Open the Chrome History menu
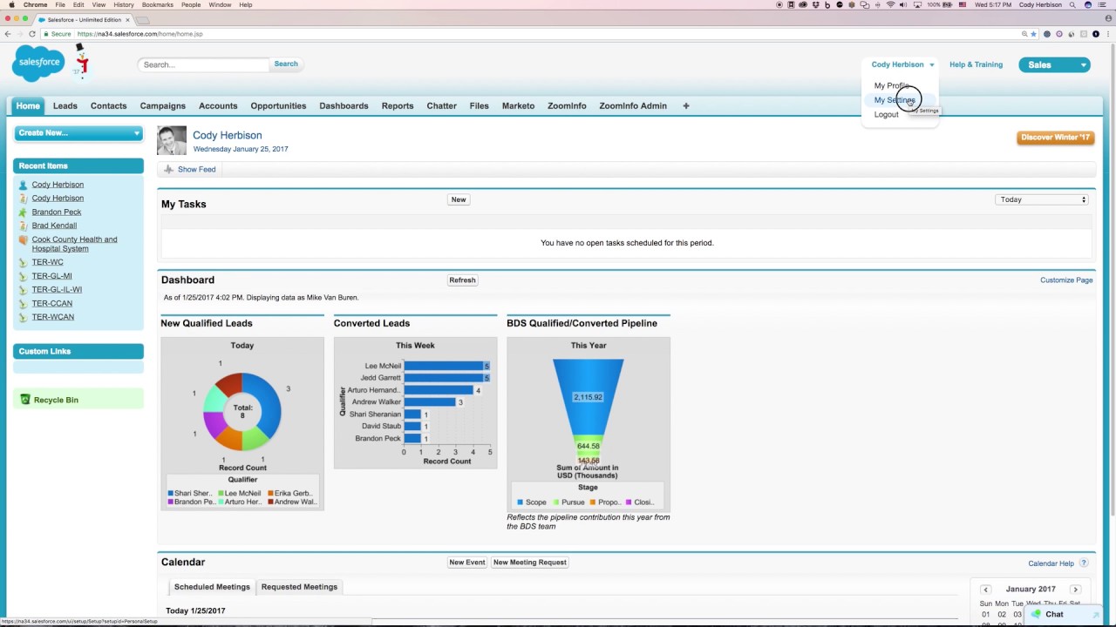 click(x=124, y=4)
